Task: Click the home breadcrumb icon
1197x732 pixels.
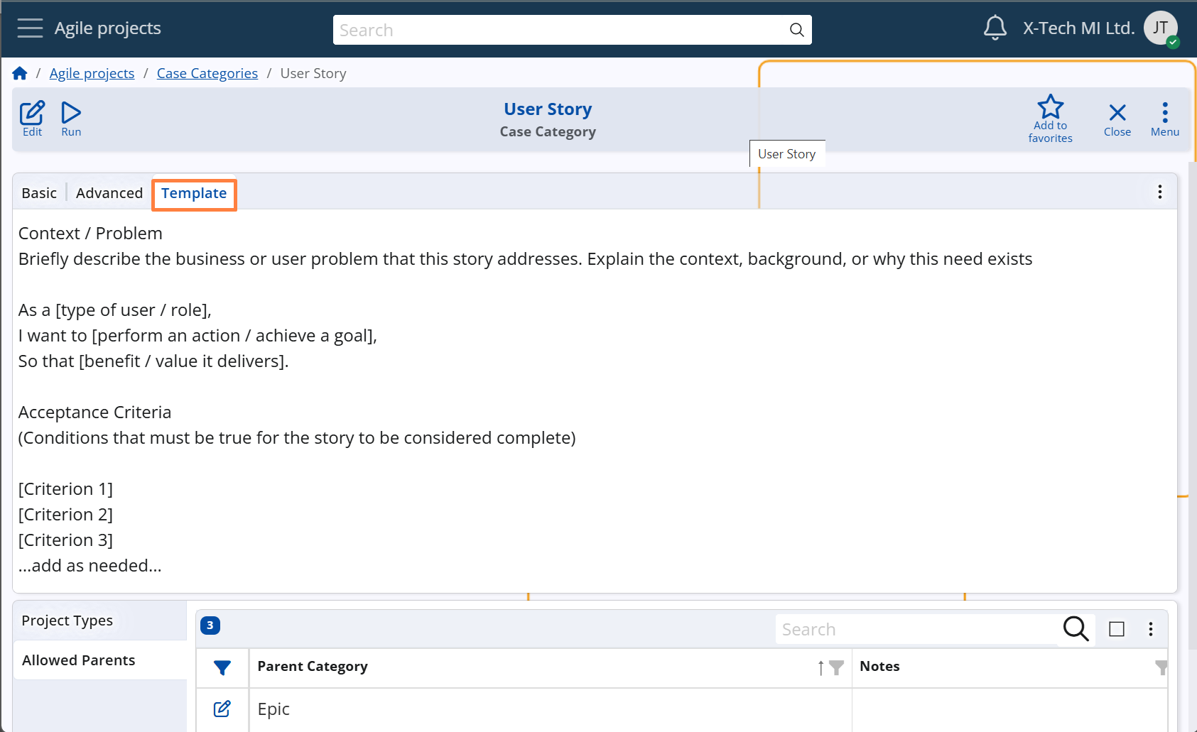Action: 20,74
